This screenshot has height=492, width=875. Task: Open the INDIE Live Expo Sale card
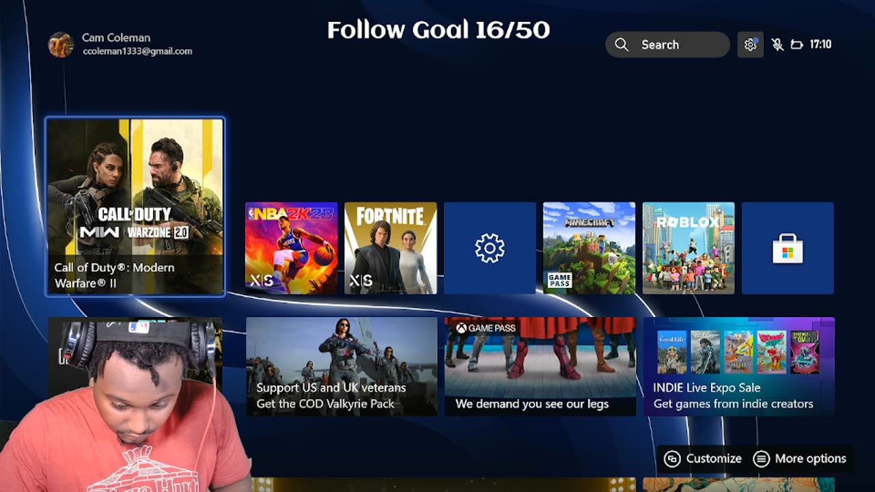point(739,366)
